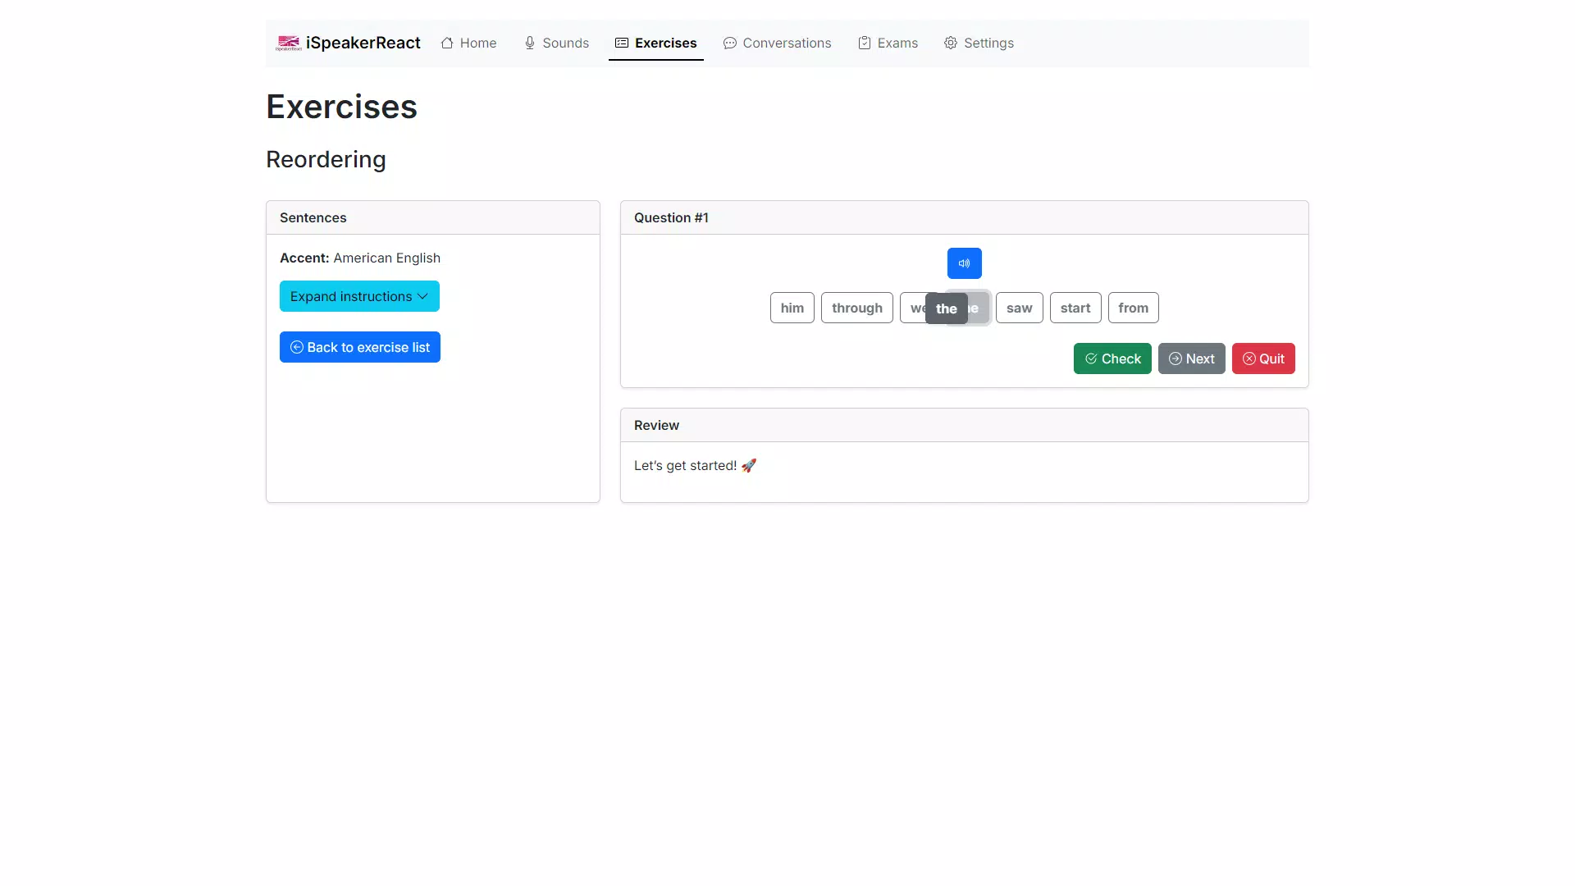The image size is (1575, 886).
Task: Open the Conversations tab
Action: click(777, 43)
